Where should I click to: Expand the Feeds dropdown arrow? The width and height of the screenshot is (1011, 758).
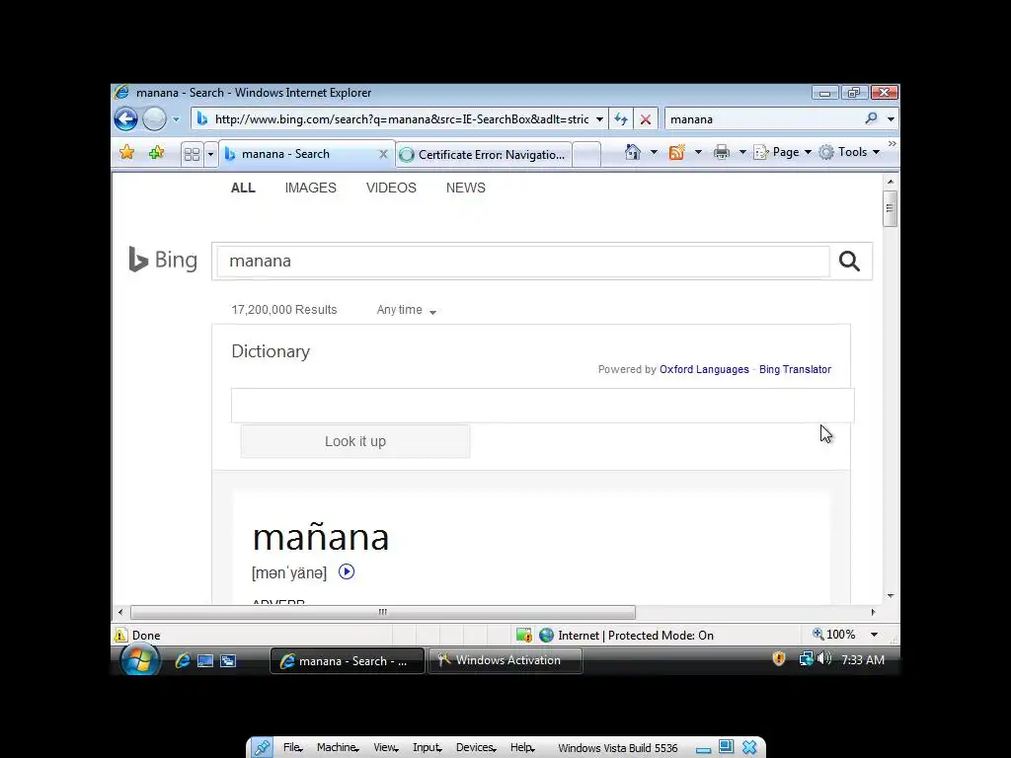click(x=698, y=152)
